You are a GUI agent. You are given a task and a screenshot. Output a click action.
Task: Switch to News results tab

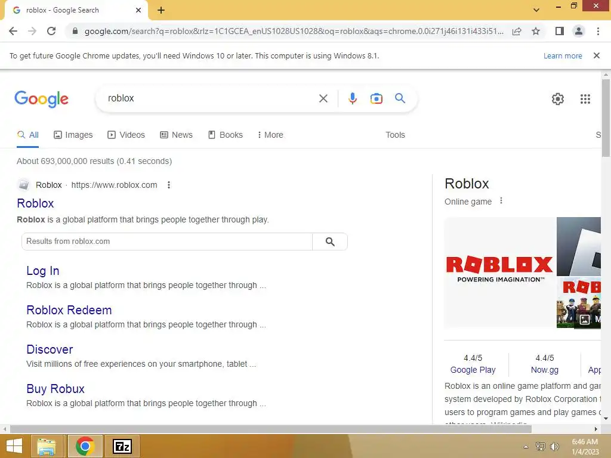click(x=176, y=135)
